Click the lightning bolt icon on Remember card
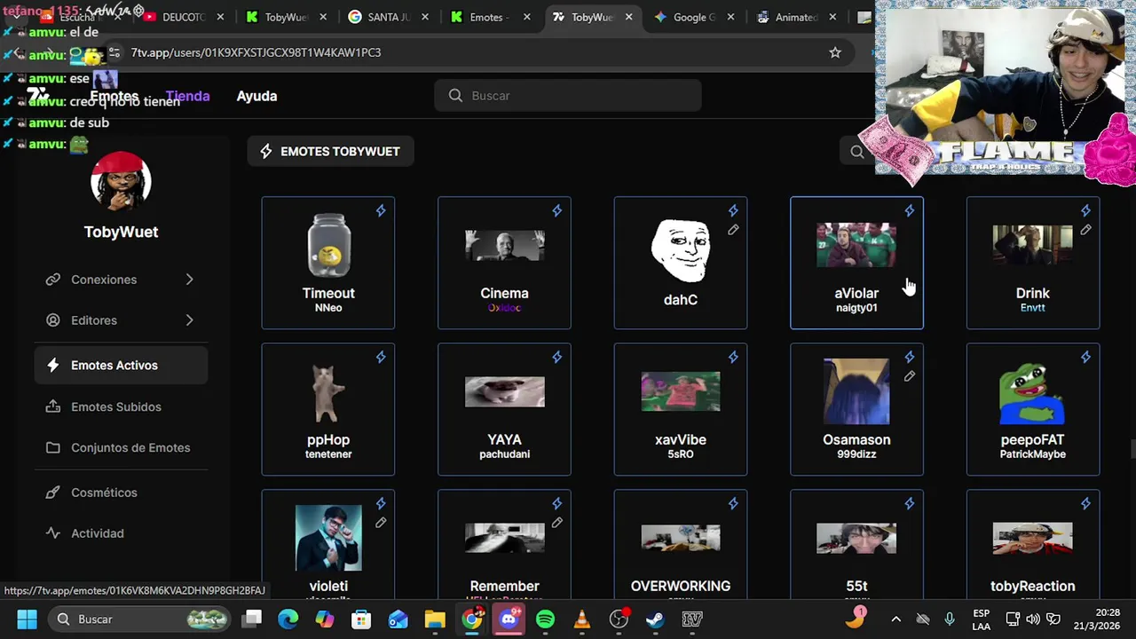 tap(556, 504)
